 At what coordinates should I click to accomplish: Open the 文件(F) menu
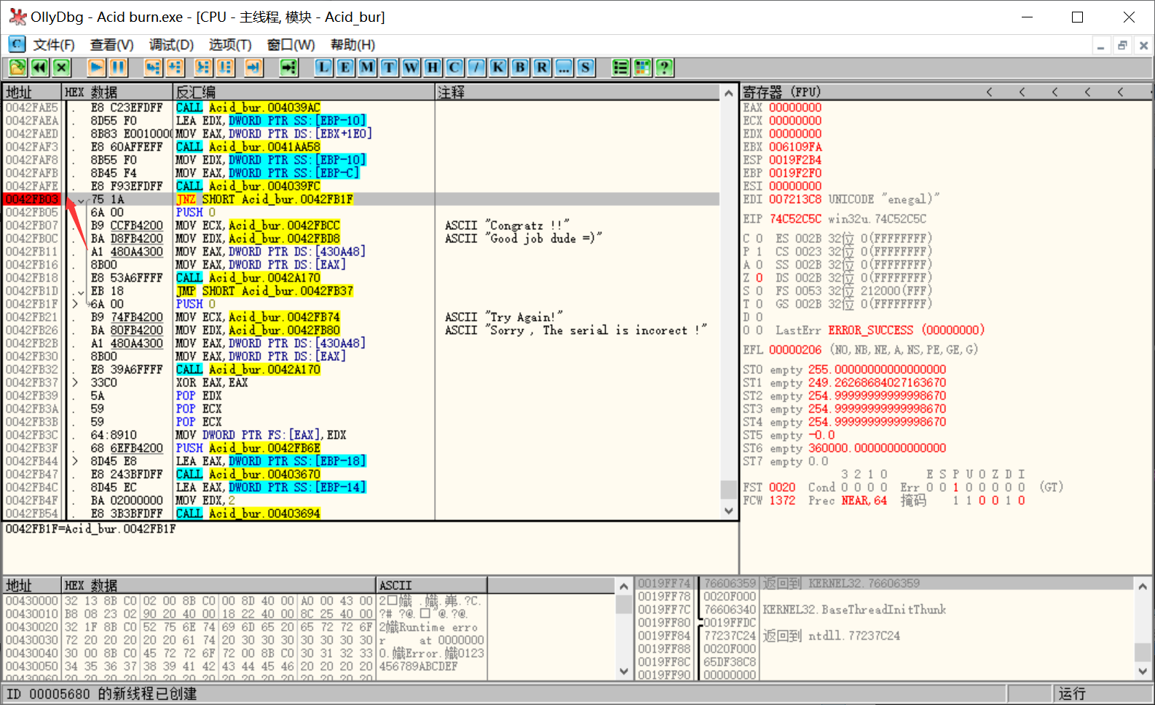coord(54,44)
